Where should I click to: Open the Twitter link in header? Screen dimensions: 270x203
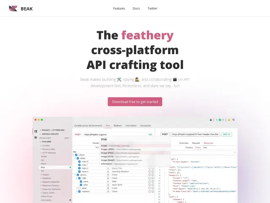[152, 8]
